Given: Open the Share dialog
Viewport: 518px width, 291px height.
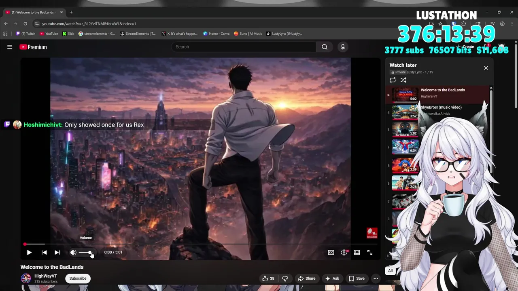Looking at the screenshot, I should 306,278.
